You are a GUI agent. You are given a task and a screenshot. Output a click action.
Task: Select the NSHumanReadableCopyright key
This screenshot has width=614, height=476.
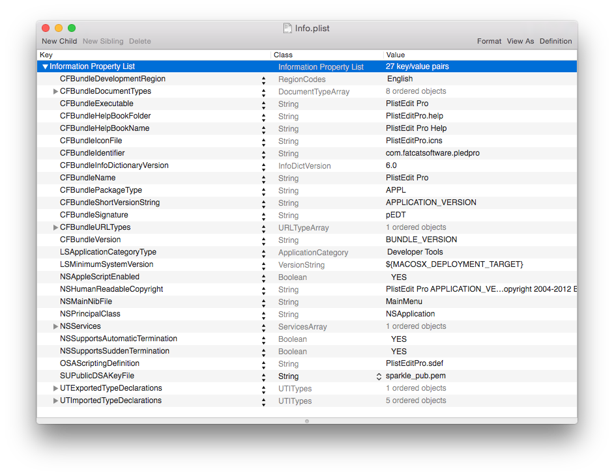coord(111,289)
